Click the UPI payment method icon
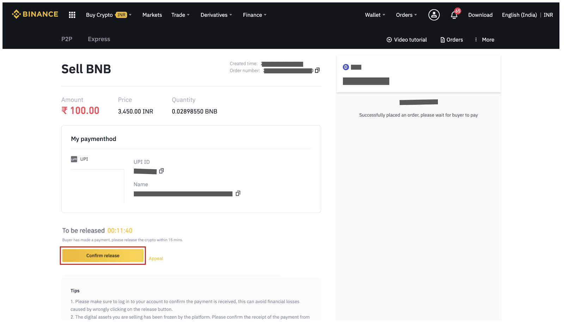564x326 pixels. 74,159
